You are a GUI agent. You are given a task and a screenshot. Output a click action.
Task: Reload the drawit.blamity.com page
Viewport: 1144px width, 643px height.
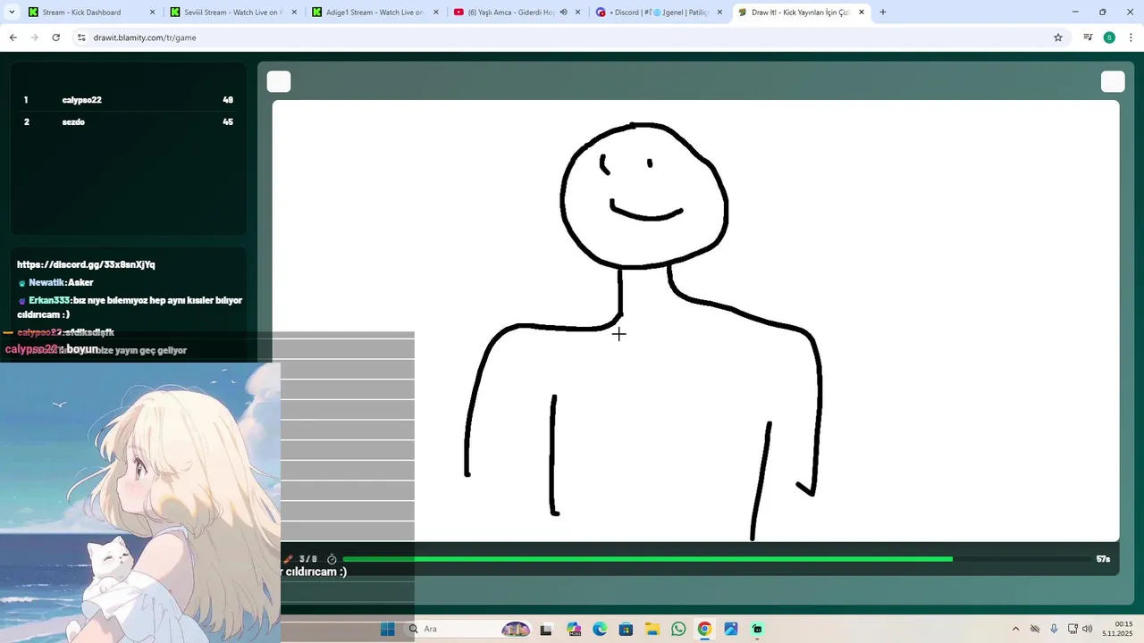coord(55,38)
